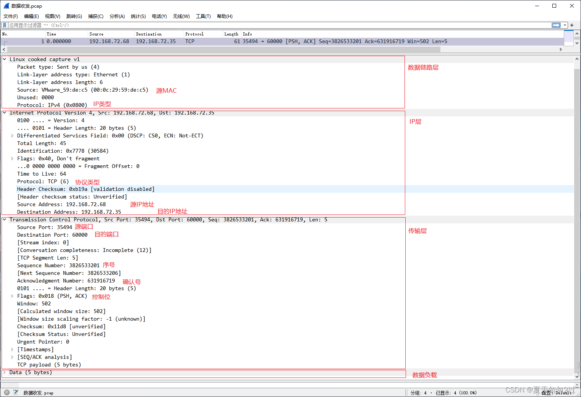This screenshot has height=397, width=581.
Task: Open the display filter history dropdown arrow
Action: [x=565, y=25]
